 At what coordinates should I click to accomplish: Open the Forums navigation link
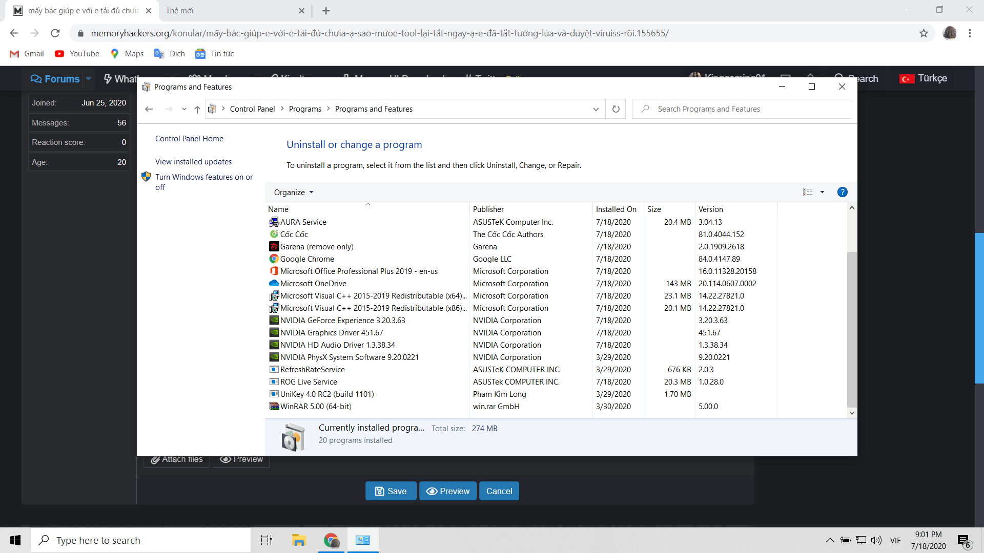[55, 79]
